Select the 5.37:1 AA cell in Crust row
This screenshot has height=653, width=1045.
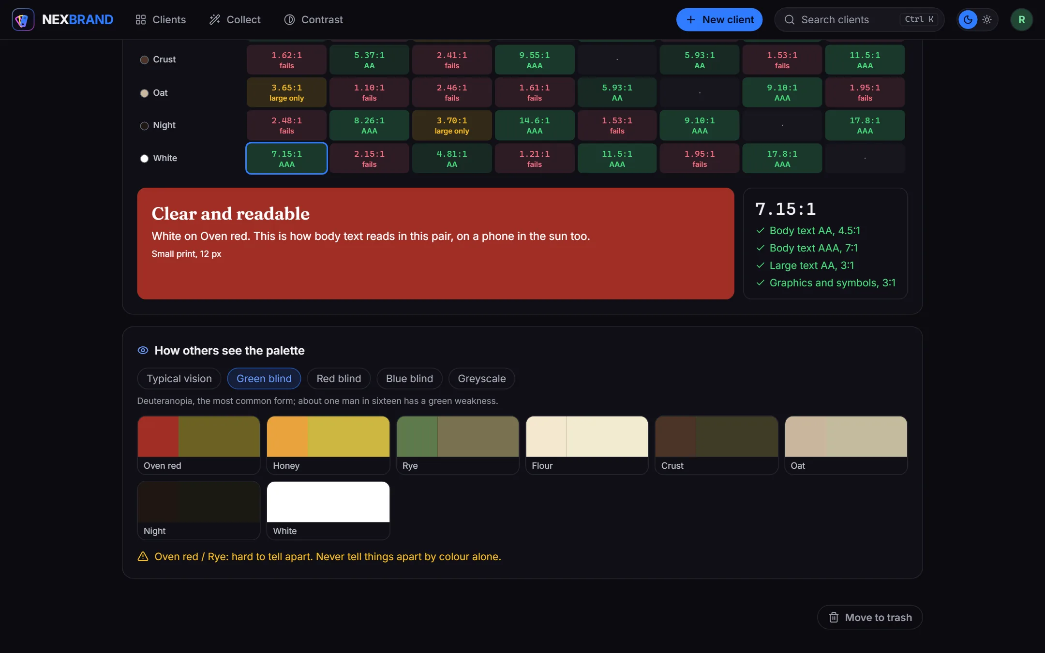(x=369, y=59)
